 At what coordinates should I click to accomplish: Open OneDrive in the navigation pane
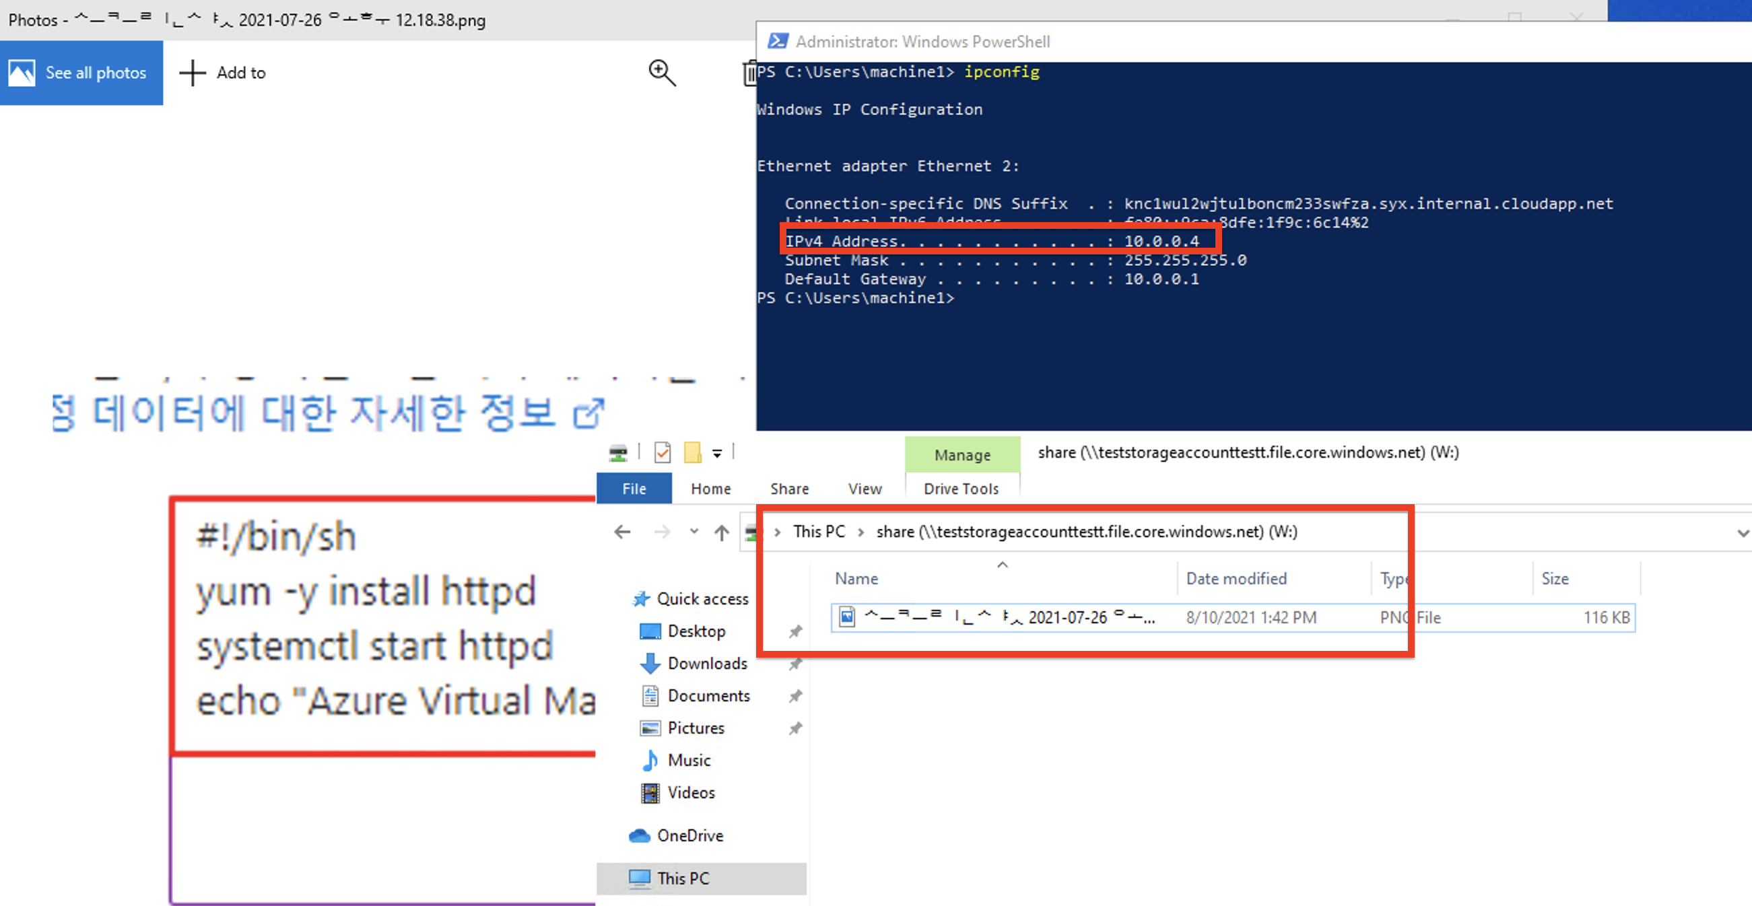point(689,835)
